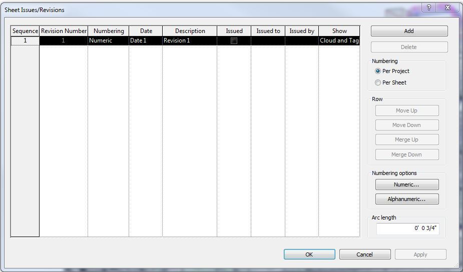Click the Date column header
This screenshot has height=272, width=463.
(x=146, y=31)
